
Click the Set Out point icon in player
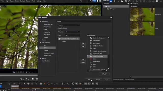26,79
